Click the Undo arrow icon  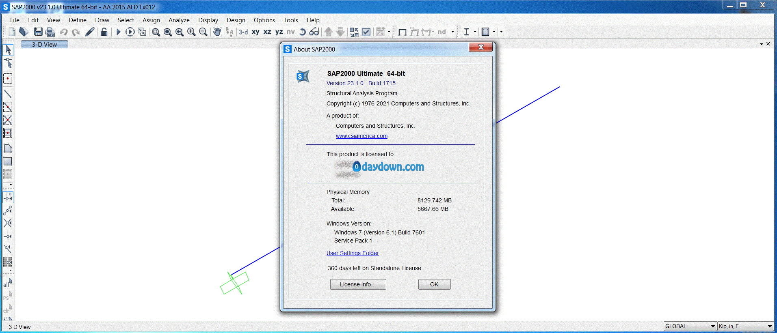point(64,32)
